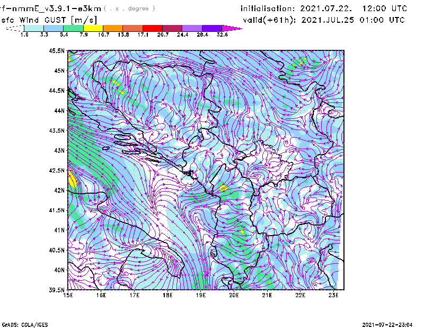Click the legend value 28.4
The width and height of the screenshot is (424, 328).
point(202,34)
